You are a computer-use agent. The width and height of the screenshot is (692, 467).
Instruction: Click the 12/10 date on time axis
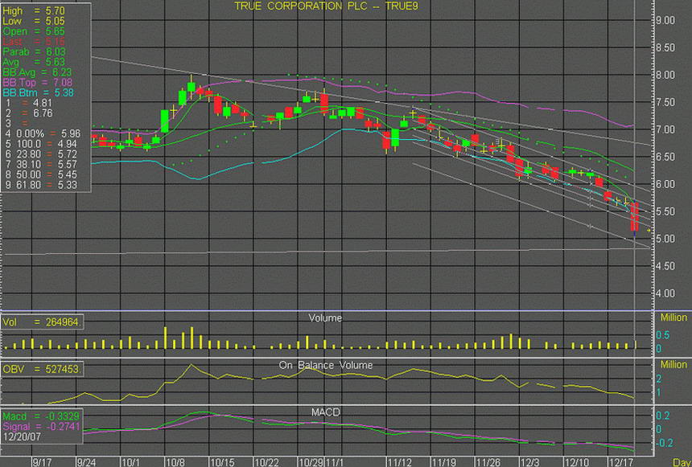(x=577, y=462)
